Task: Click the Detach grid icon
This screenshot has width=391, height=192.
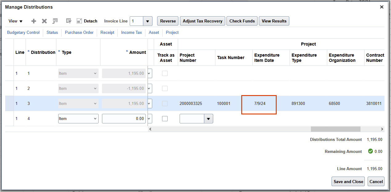Action: (79, 21)
